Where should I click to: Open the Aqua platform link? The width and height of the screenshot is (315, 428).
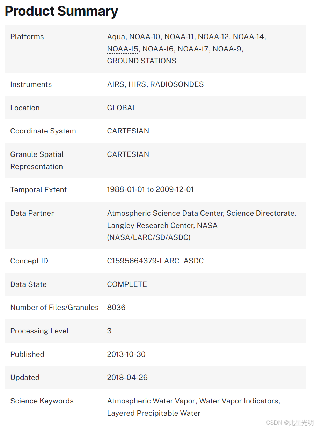click(116, 37)
